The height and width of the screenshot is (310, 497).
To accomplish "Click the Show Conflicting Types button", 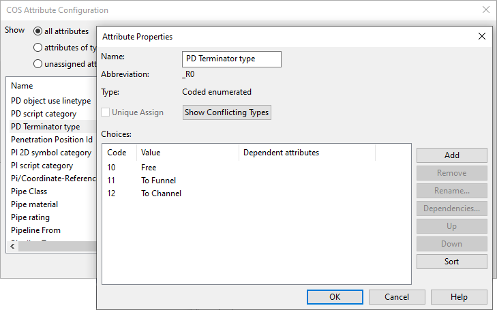I will pyautogui.click(x=227, y=112).
